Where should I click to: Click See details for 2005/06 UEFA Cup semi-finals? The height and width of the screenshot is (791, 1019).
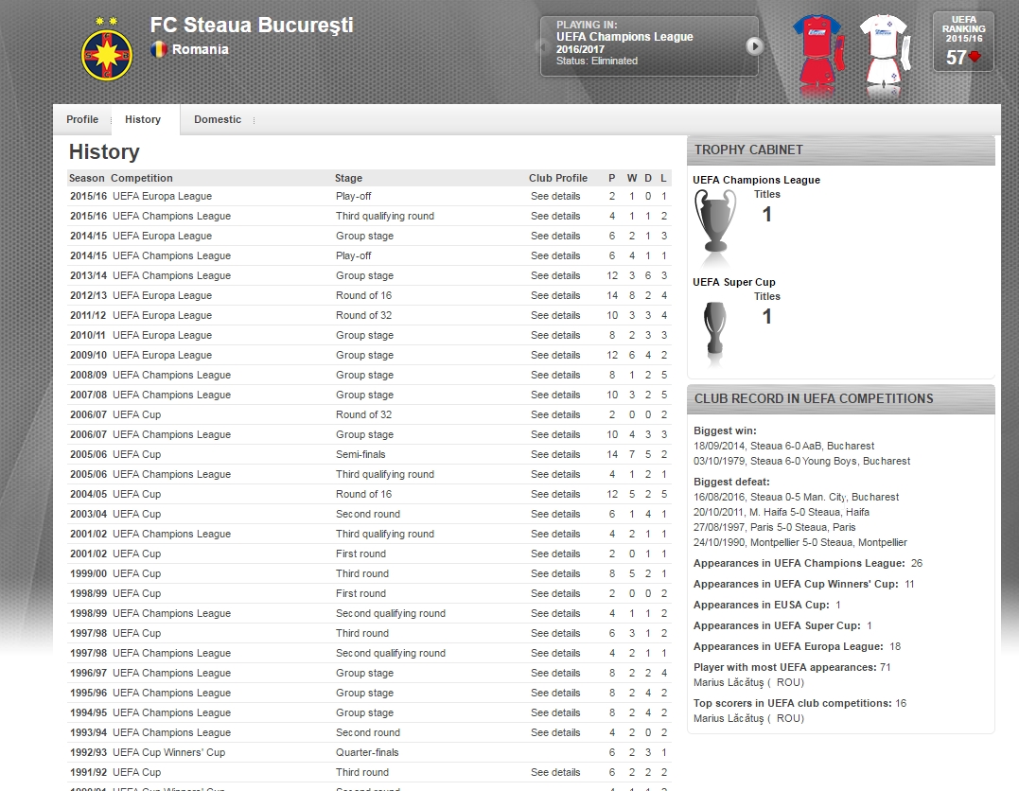(x=555, y=454)
